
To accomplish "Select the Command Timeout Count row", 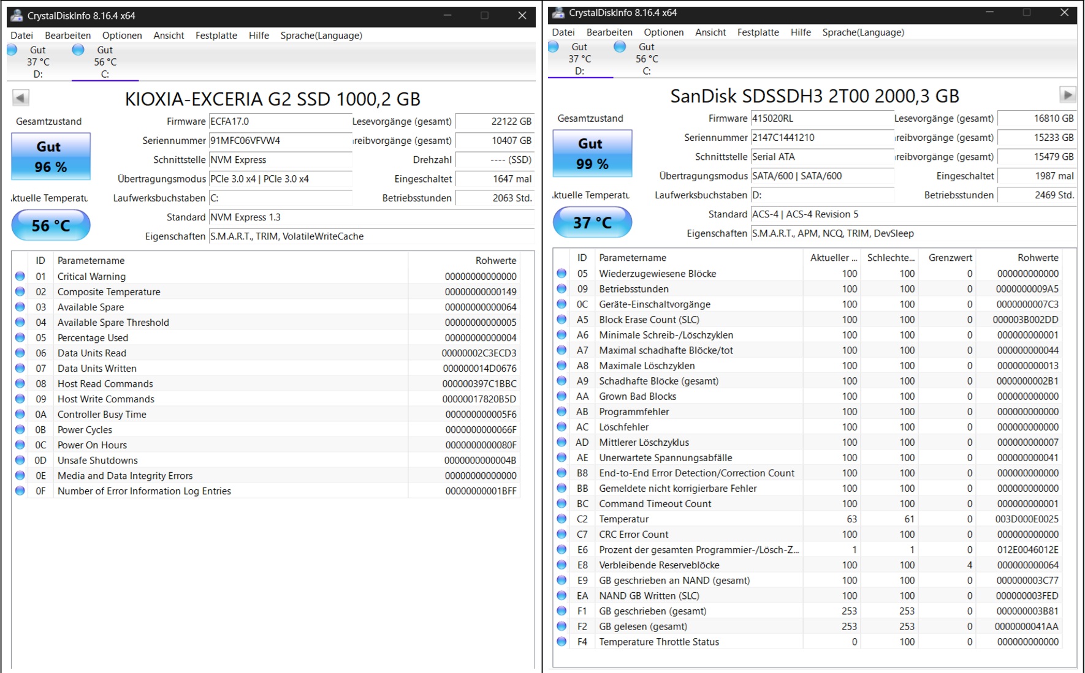I will [x=808, y=503].
